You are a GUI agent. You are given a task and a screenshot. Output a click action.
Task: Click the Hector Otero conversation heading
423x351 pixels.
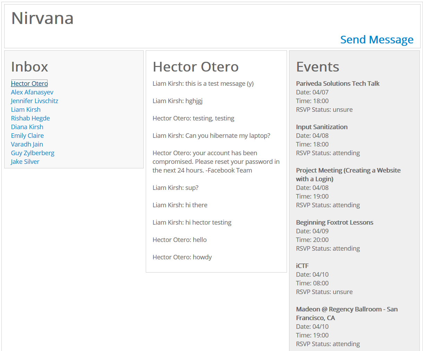196,67
